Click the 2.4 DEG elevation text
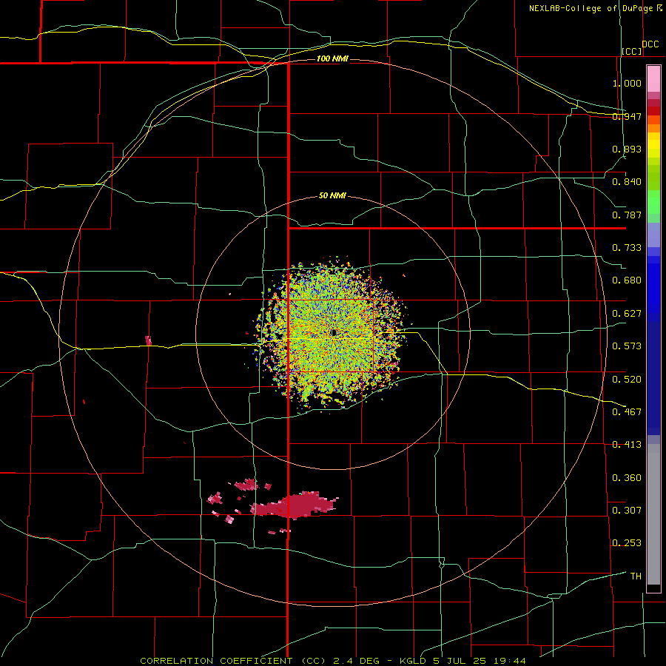Screen dimensions: 666x666 pyautogui.click(x=356, y=661)
